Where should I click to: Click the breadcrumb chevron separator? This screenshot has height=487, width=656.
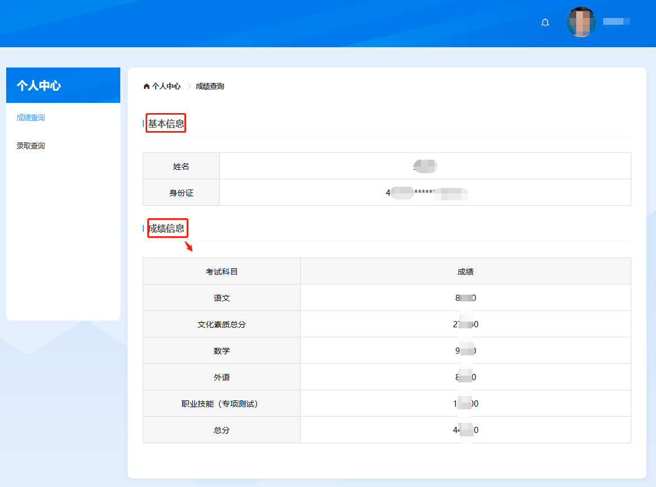click(189, 86)
